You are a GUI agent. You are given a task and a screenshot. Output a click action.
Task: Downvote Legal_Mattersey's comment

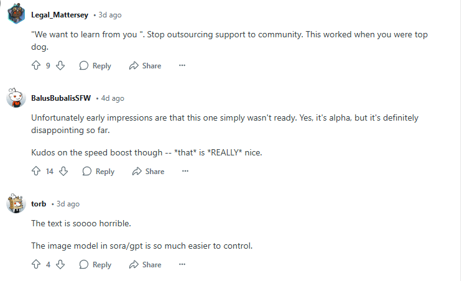[x=60, y=66]
